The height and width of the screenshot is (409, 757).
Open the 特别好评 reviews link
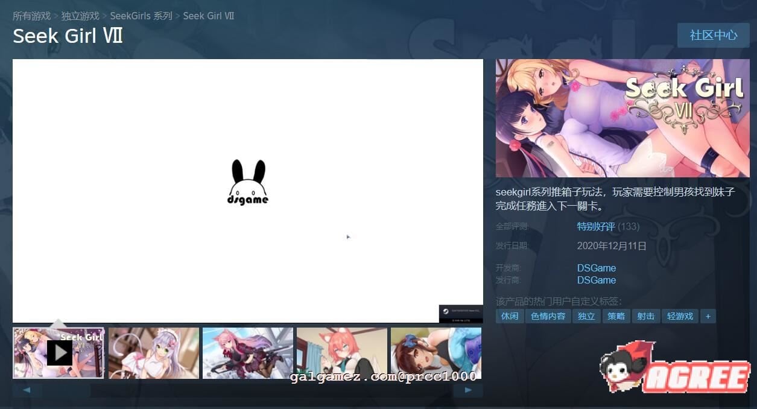click(595, 226)
